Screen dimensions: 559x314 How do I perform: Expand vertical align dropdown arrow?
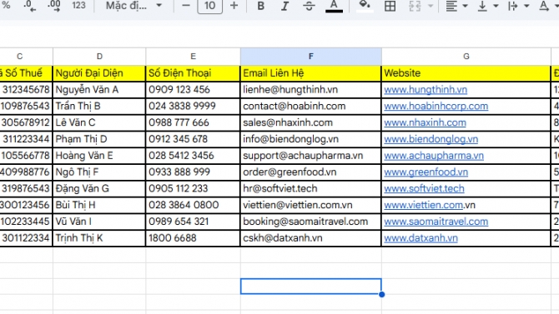pyautogui.click(x=496, y=6)
